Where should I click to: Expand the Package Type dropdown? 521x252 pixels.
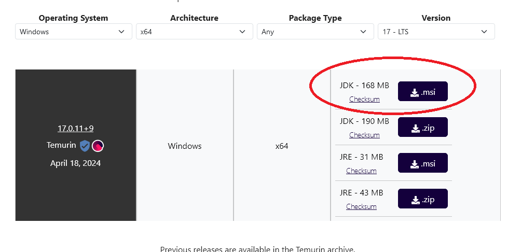(315, 32)
